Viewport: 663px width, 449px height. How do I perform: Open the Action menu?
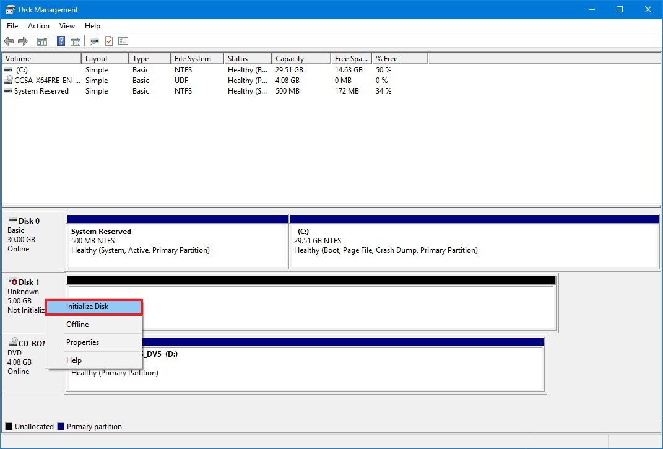(x=38, y=26)
